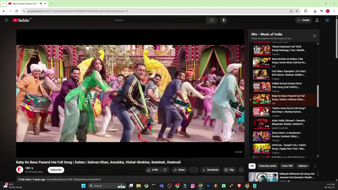This screenshot has height=190, width=338.
Task: Open Chrome three-dot menu
Action: (334, 11)
